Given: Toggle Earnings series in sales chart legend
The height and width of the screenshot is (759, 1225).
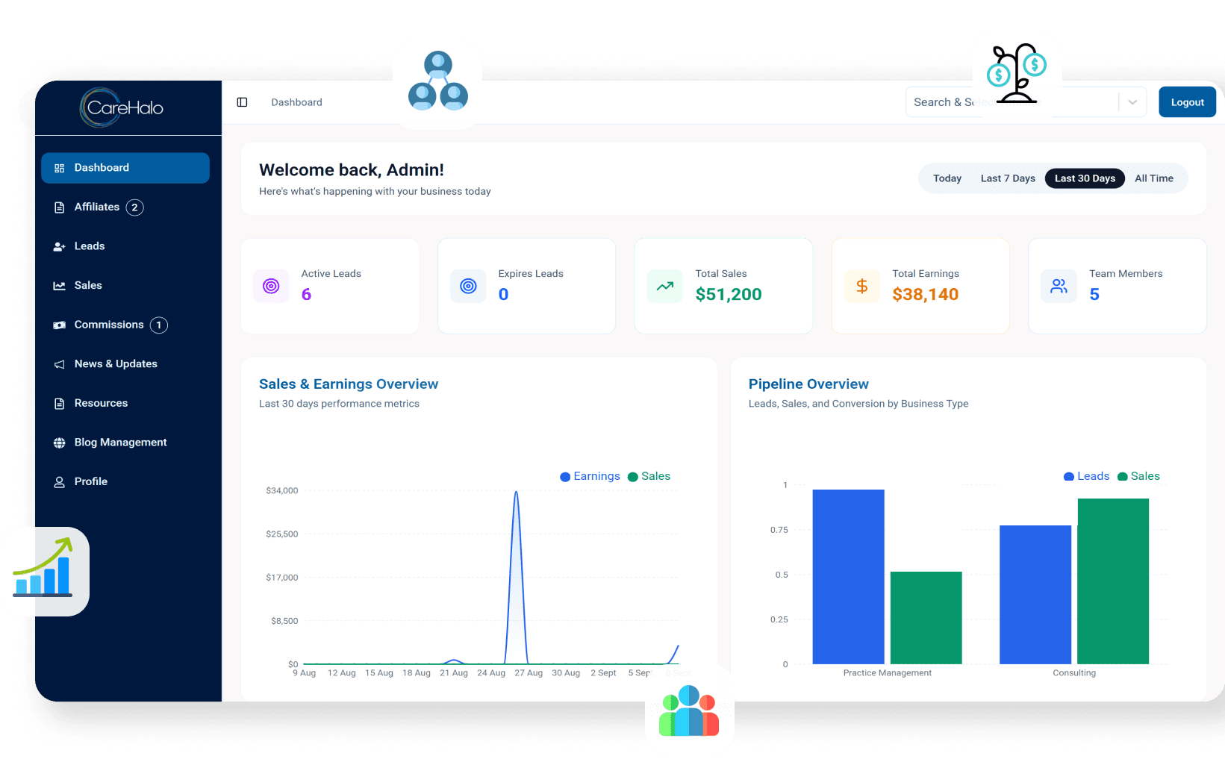Looking at the screenshot, I should point(590,476).
